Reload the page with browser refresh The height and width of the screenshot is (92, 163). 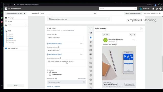(x=10, y=5)
